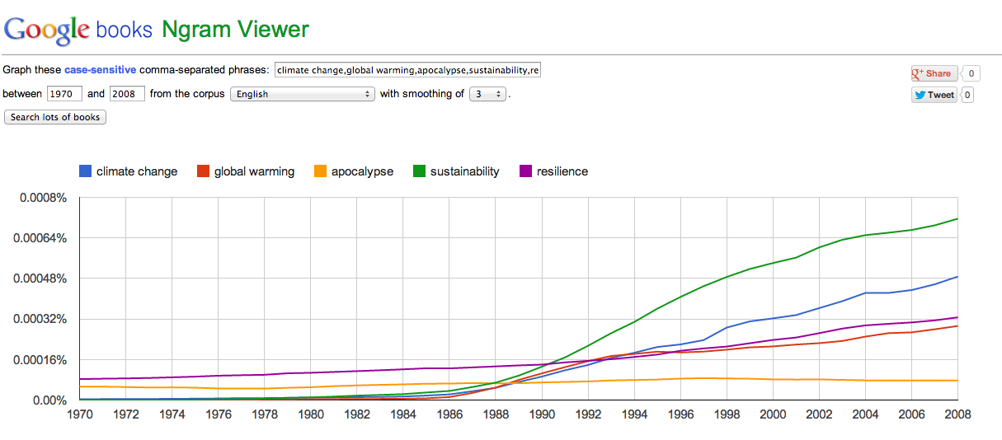
Task: Click the sustainability legend label text
Action: click(x=464, y=171)
